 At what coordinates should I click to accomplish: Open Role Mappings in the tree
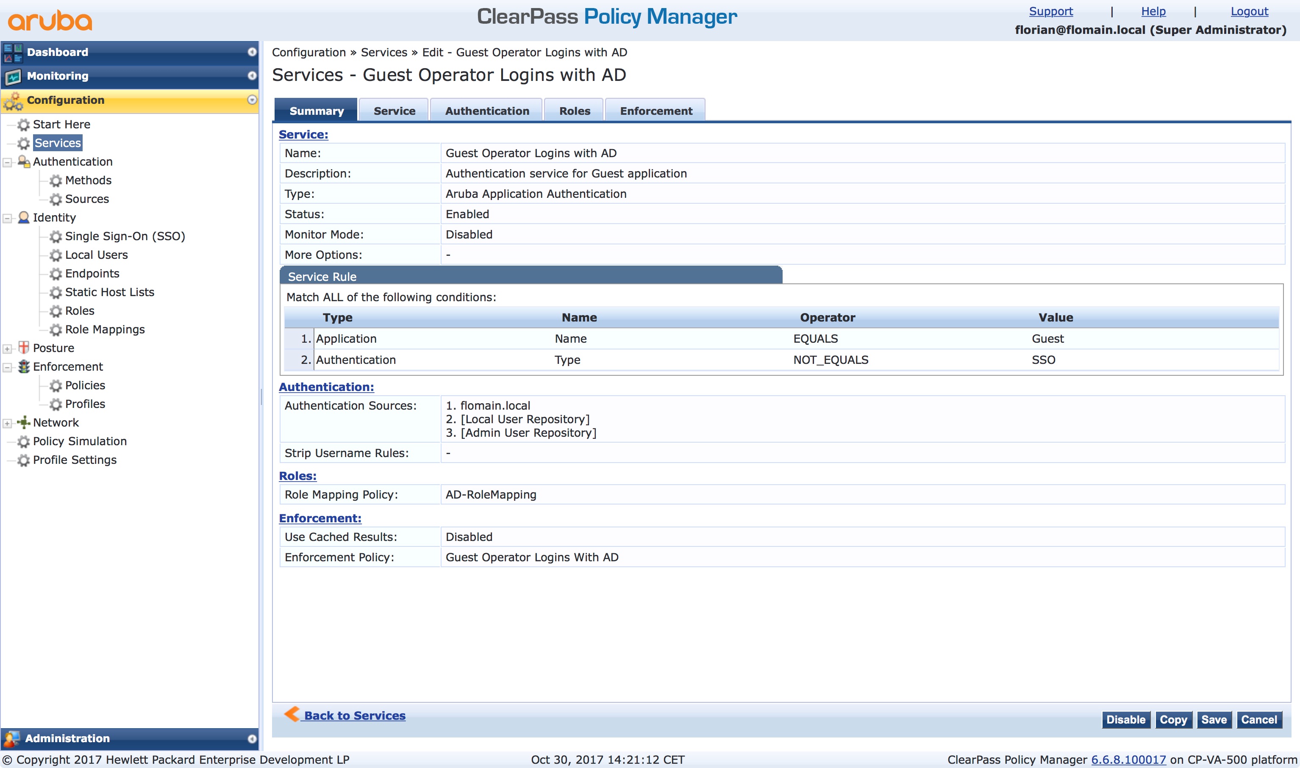click(105, 329)
